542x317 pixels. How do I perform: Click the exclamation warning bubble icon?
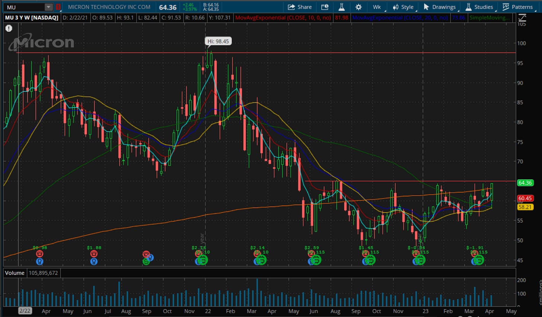coord(9,28)
